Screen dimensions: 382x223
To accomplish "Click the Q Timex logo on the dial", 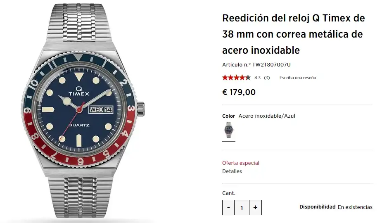I will tap(79, 91).
